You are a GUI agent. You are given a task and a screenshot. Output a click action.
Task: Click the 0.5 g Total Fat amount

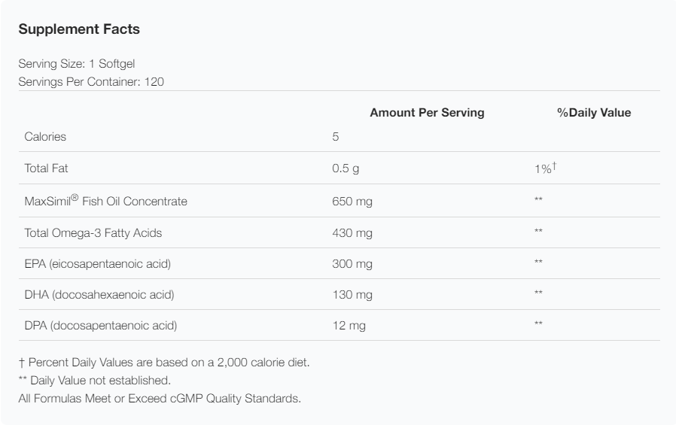point(346,168)
